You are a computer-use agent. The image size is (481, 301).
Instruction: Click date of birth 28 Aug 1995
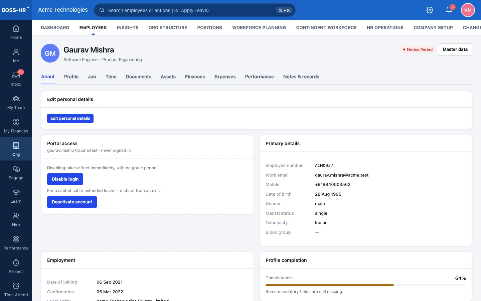tap(328, 194)
